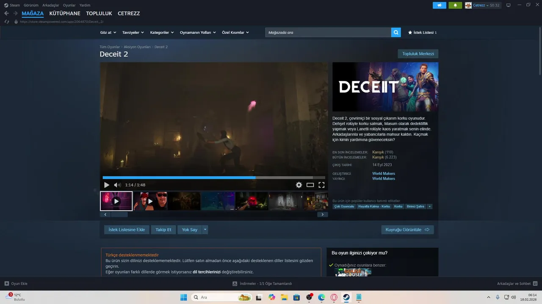Open the Arkadaşlar menu
Image resolution: width=542 pixels, height=304 pixels.
click(x=51, y=5)
